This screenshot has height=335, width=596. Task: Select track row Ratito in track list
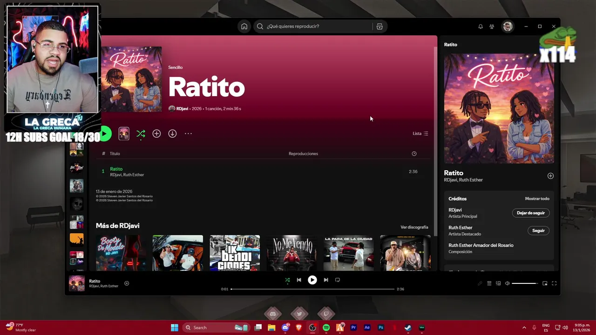pos(263,172)
